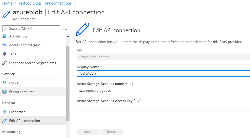Click the Tags icon in sidebar
This screenshot has height=138, width=250.
pos(5,54)
